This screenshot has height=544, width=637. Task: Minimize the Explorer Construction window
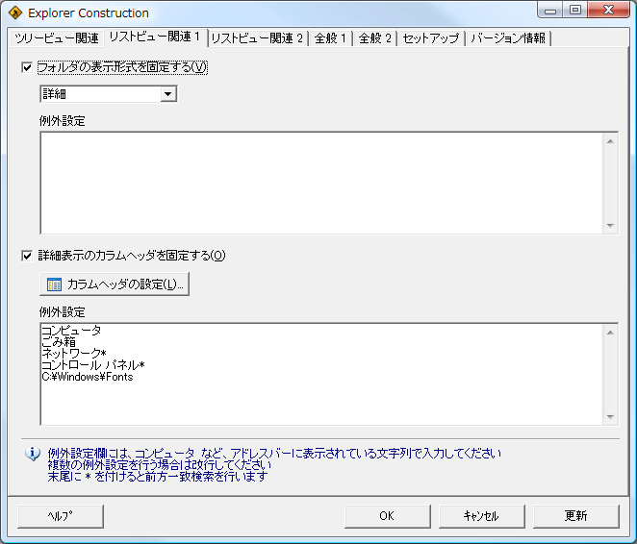550,11
